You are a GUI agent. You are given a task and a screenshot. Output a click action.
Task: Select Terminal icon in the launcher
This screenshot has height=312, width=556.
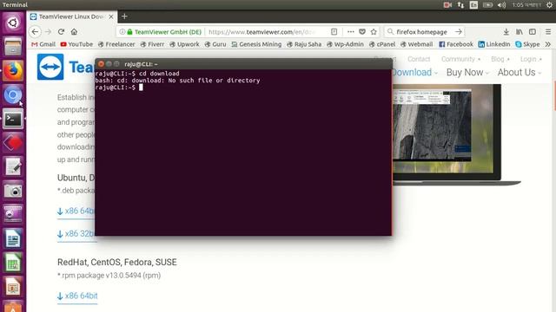pos(13,119)
